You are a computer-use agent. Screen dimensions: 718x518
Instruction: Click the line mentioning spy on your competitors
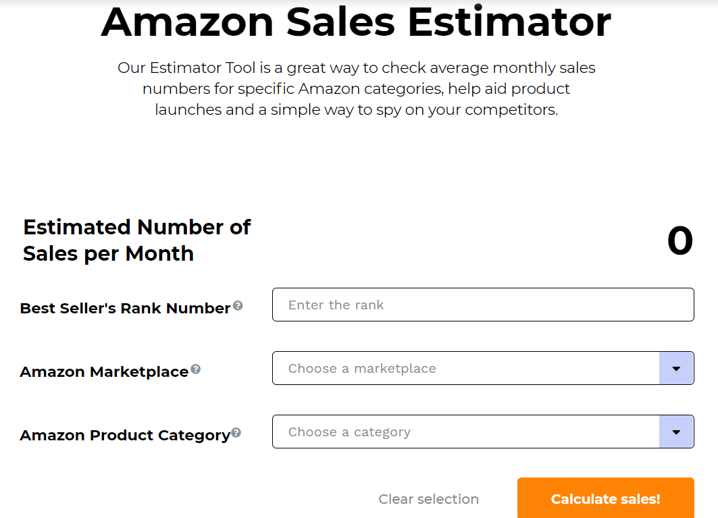click(x=356, y=109)
